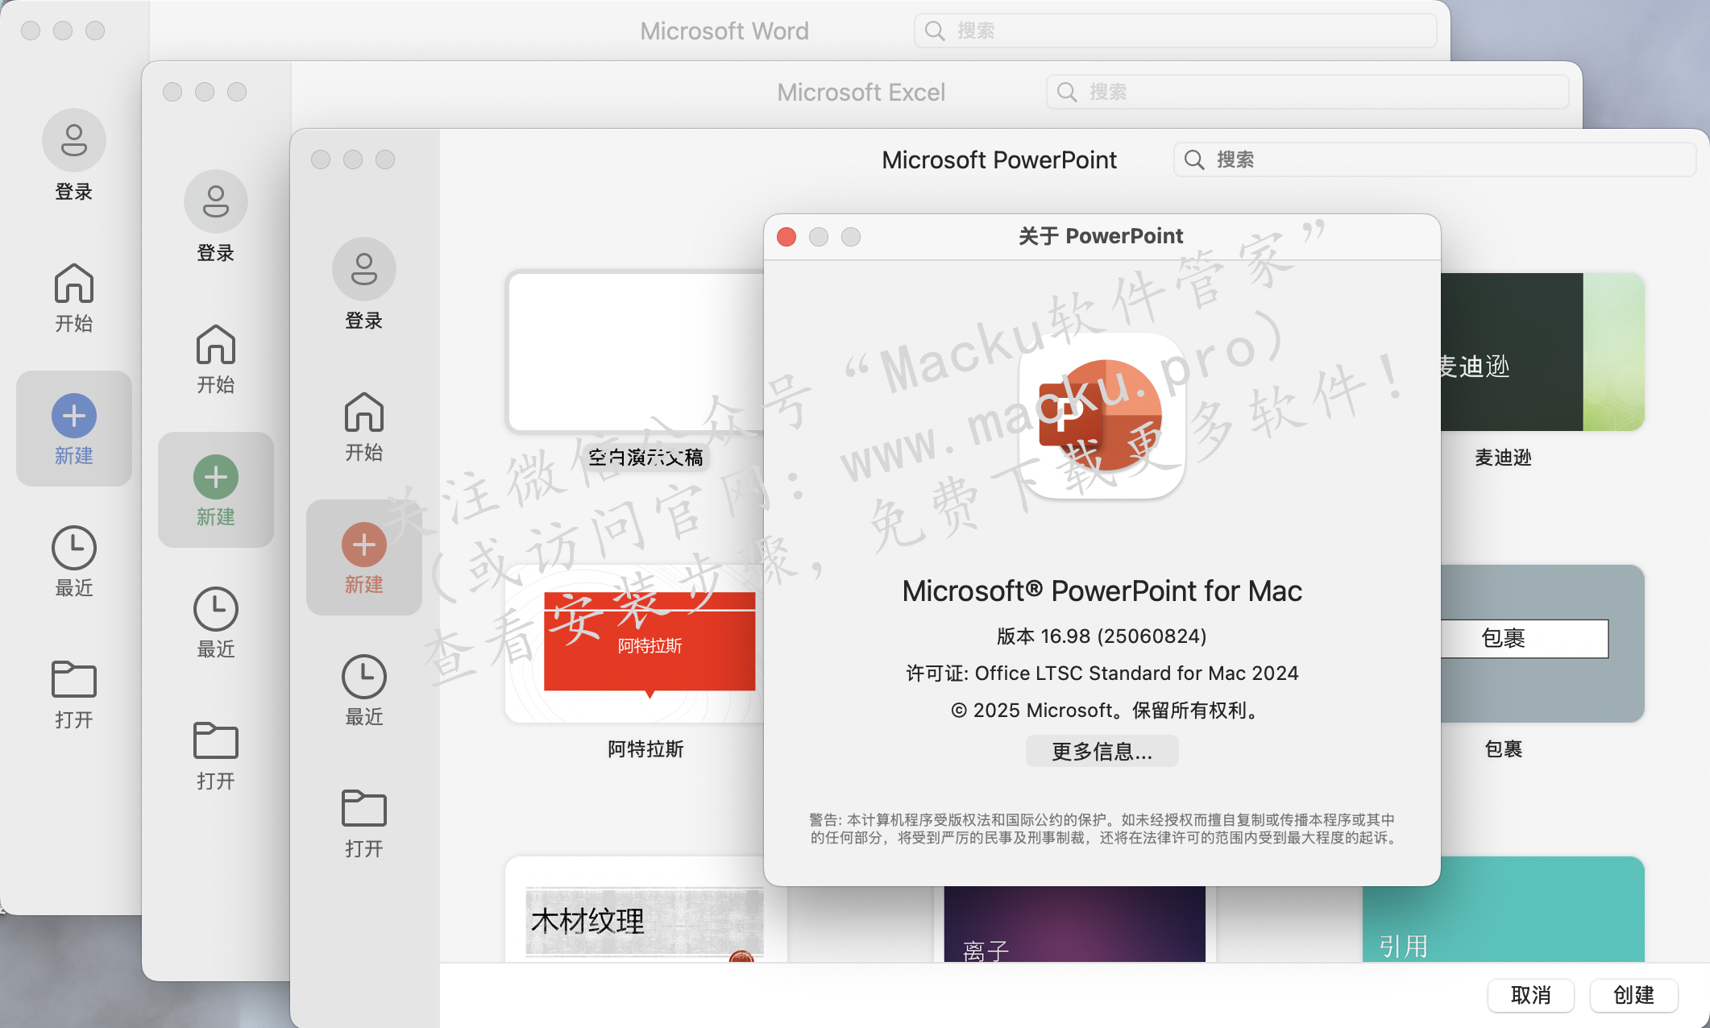Click Open (打开) folder in Word sidebar
The width and height of the screenshot is (1710, 1028).
coord(73,694)
